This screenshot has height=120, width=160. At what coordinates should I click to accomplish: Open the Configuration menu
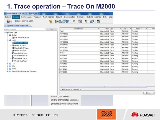(69, 17)
